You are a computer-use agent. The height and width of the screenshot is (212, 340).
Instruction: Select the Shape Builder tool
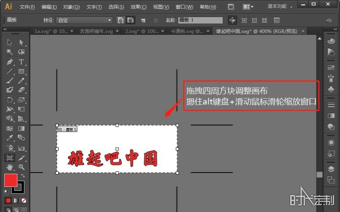[9, 118]
